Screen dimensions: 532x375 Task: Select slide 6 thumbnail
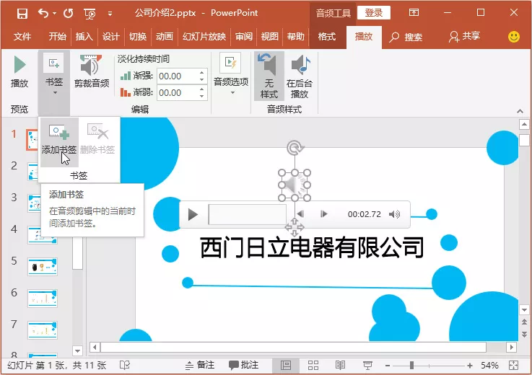(43, 299)
